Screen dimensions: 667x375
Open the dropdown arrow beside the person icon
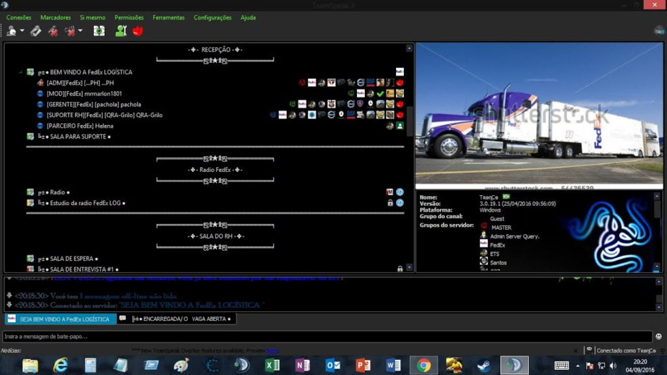point(21,31)
